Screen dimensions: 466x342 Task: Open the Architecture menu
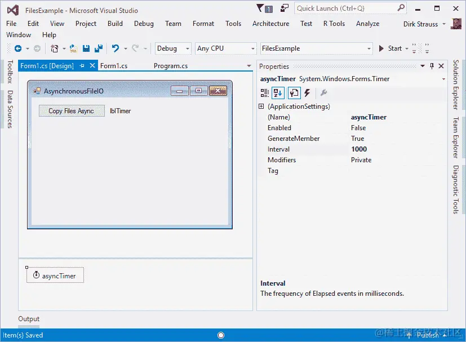pos(270,24)
